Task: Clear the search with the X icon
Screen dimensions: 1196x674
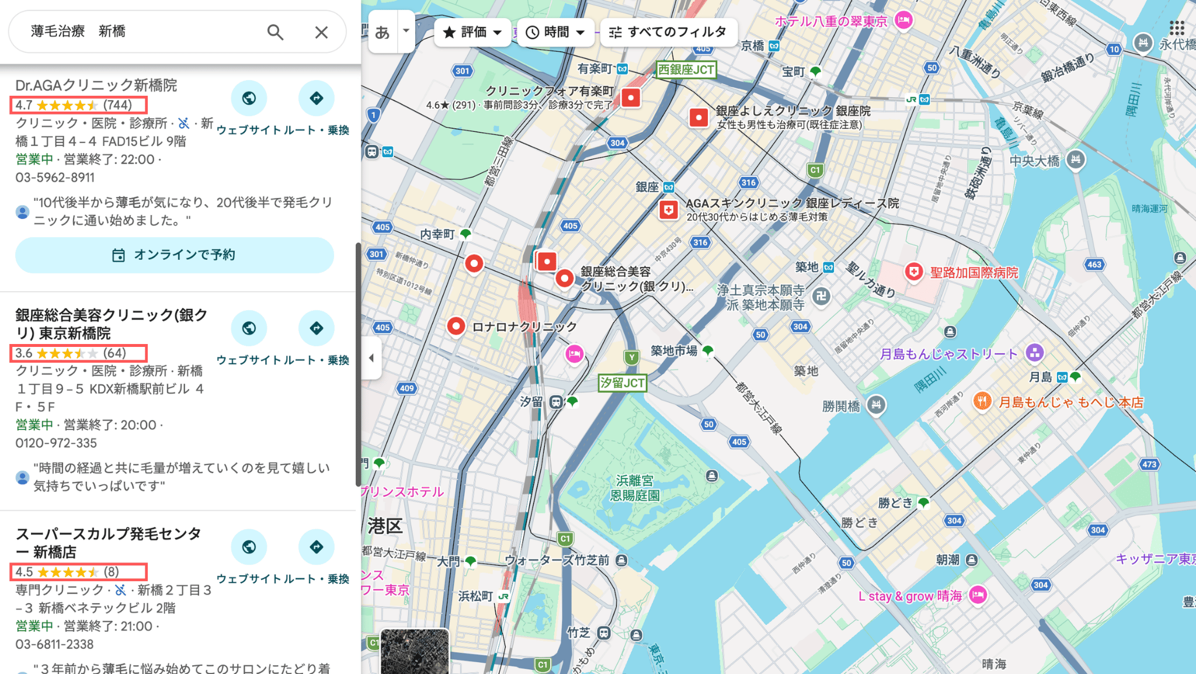Action: (321, 32)
